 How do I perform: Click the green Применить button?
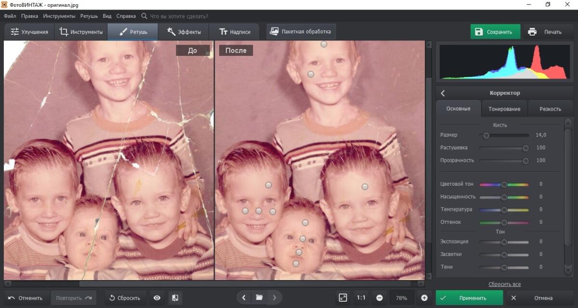click(469, 298)
